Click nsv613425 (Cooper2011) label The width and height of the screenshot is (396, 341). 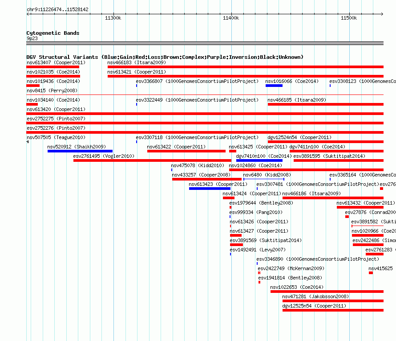point(258,147)
